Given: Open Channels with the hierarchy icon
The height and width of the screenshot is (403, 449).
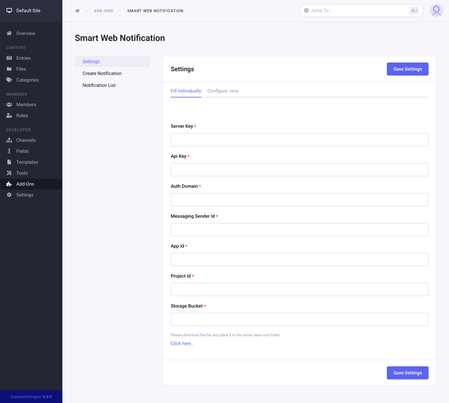Looking at the screenshot, I should coord(9,140).
